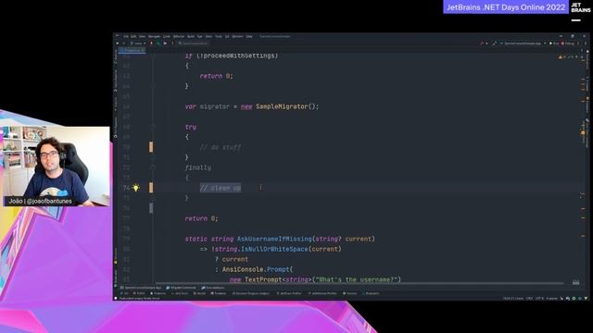Image resolution: width=593 pixels, height=333 pixels.
Task: Navigate back with the left arrow icon
Action: pos(118,43)
